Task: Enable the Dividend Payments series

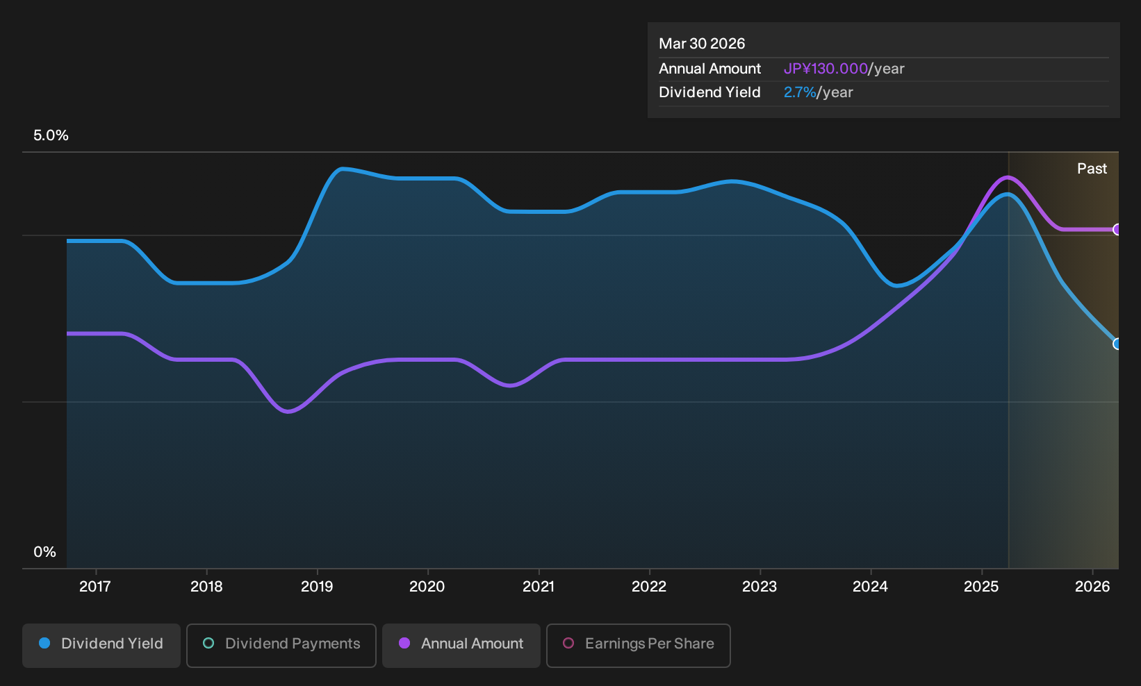Action: click(x=281, y=646)
